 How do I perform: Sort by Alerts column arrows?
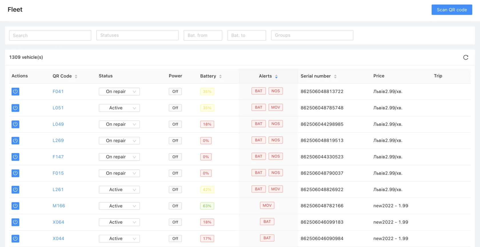point(276,76)
